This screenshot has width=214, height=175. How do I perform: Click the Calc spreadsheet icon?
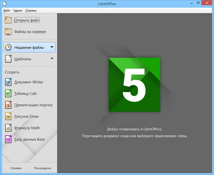(x=8, y=94)
